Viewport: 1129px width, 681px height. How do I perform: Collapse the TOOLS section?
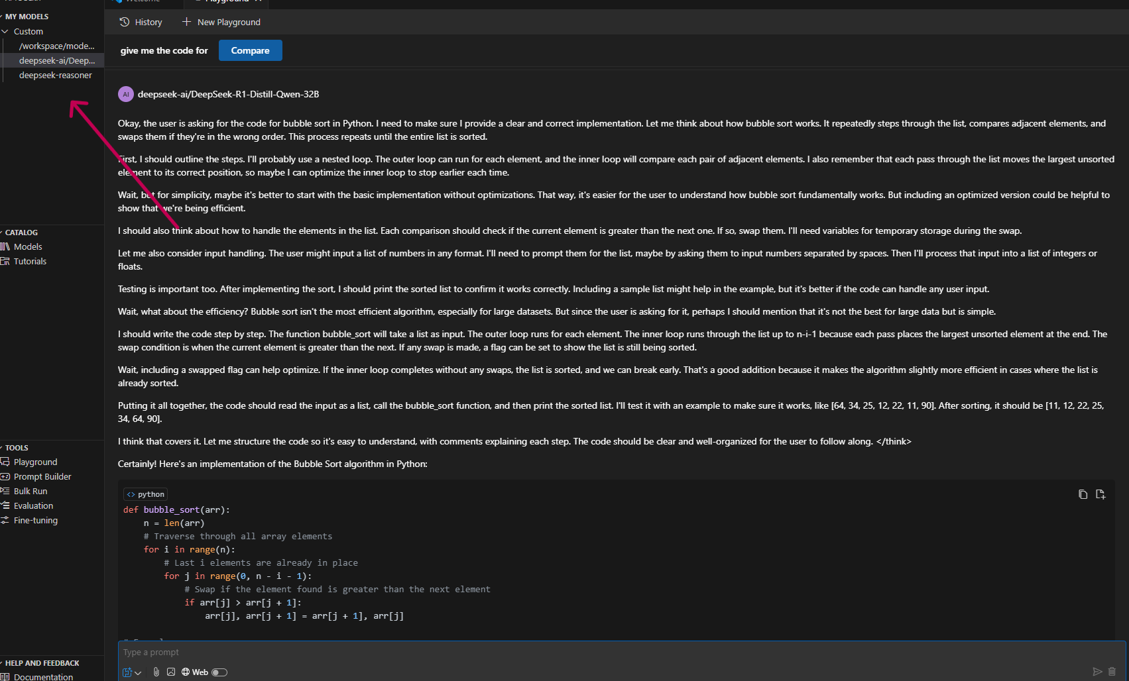pos(15,447)
